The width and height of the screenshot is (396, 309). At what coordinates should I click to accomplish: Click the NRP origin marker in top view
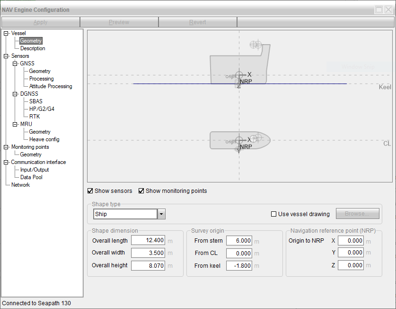[239, 140]
